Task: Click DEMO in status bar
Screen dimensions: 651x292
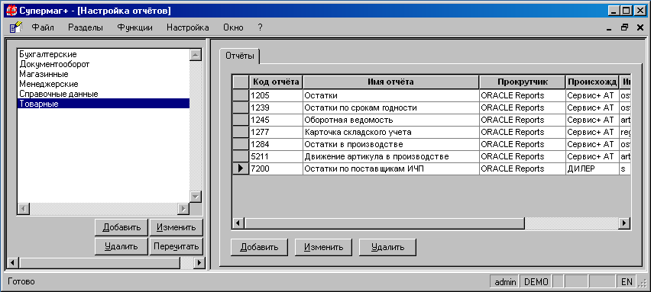Action: [536, 282]
